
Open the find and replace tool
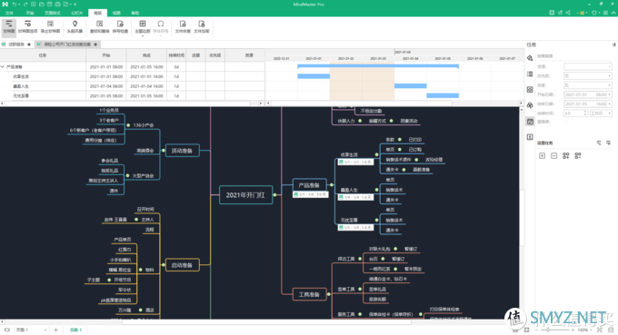(x=100, y=26)
